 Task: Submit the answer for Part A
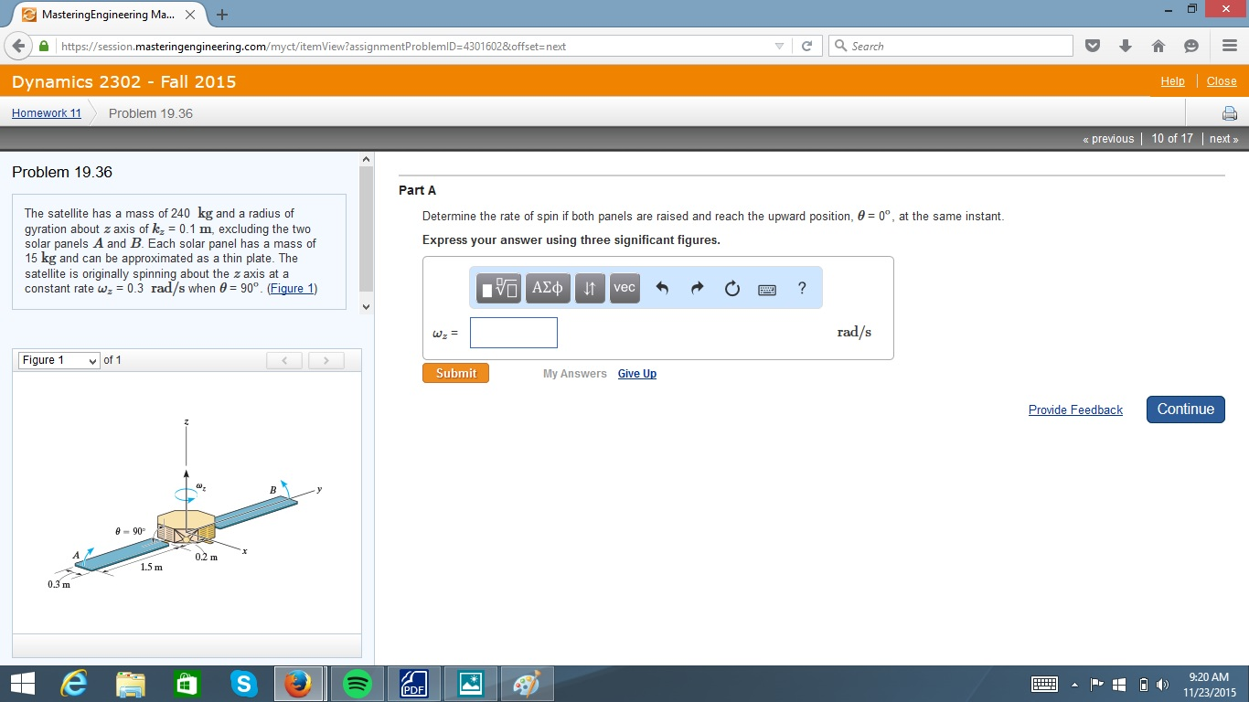454,373
